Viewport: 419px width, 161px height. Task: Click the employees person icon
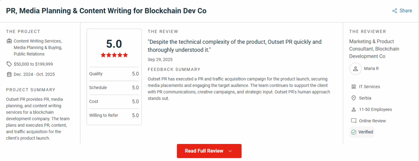[354, 110]
